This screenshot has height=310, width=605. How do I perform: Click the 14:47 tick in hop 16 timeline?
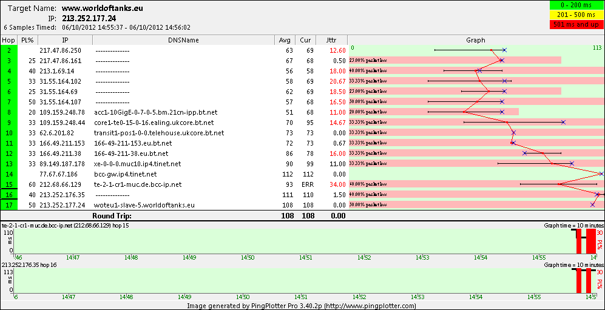tap(69, 297)
